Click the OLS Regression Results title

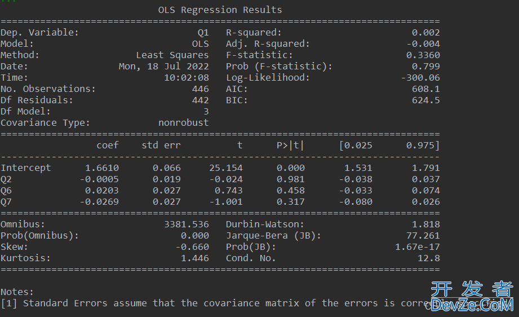tap(220, 10)
